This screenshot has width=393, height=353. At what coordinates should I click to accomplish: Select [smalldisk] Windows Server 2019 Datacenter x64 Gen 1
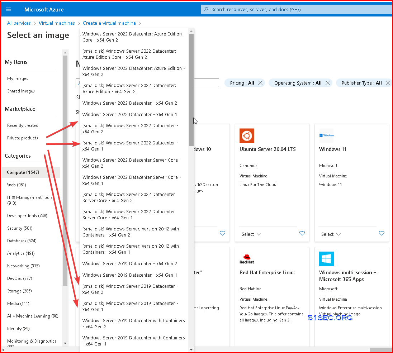tap(134, 306)
